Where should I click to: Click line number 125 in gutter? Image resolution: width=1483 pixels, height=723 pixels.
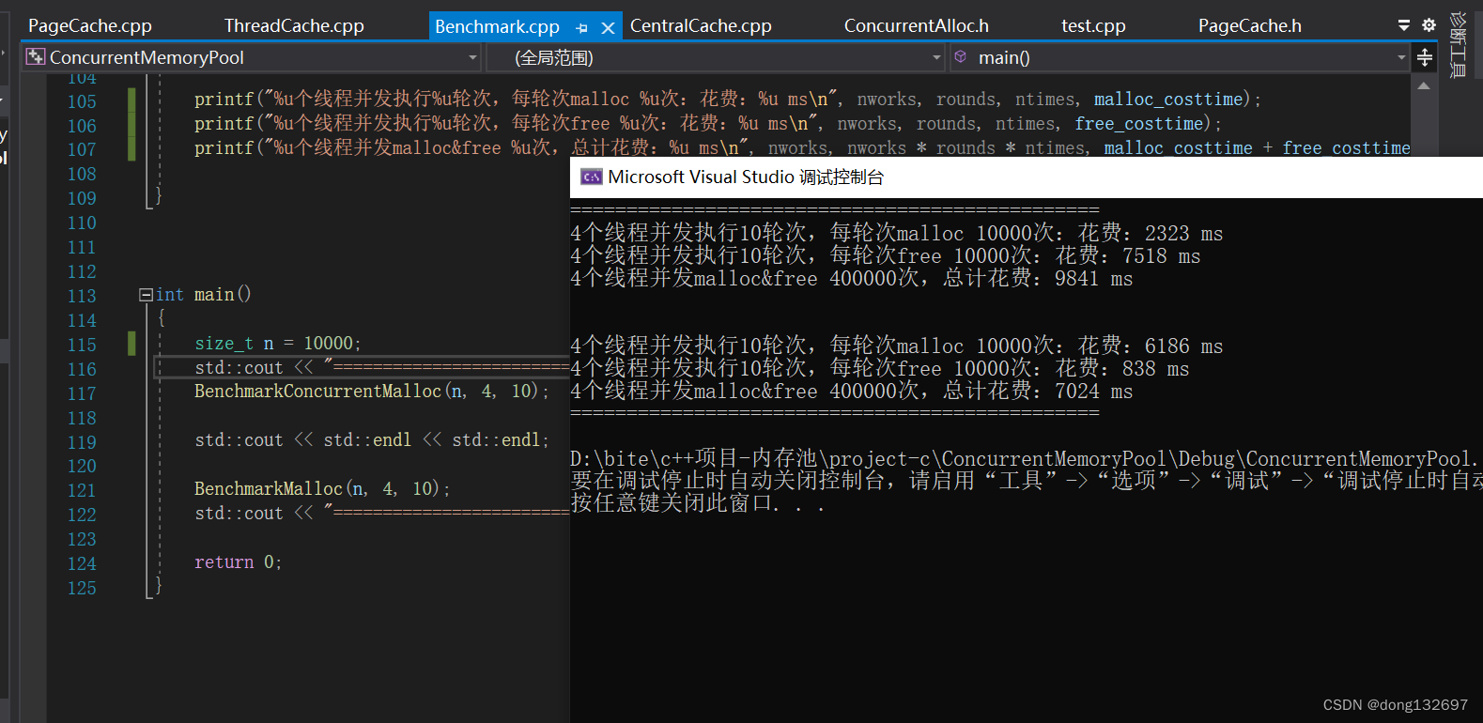pyautogui.click(x=82, y=589)
